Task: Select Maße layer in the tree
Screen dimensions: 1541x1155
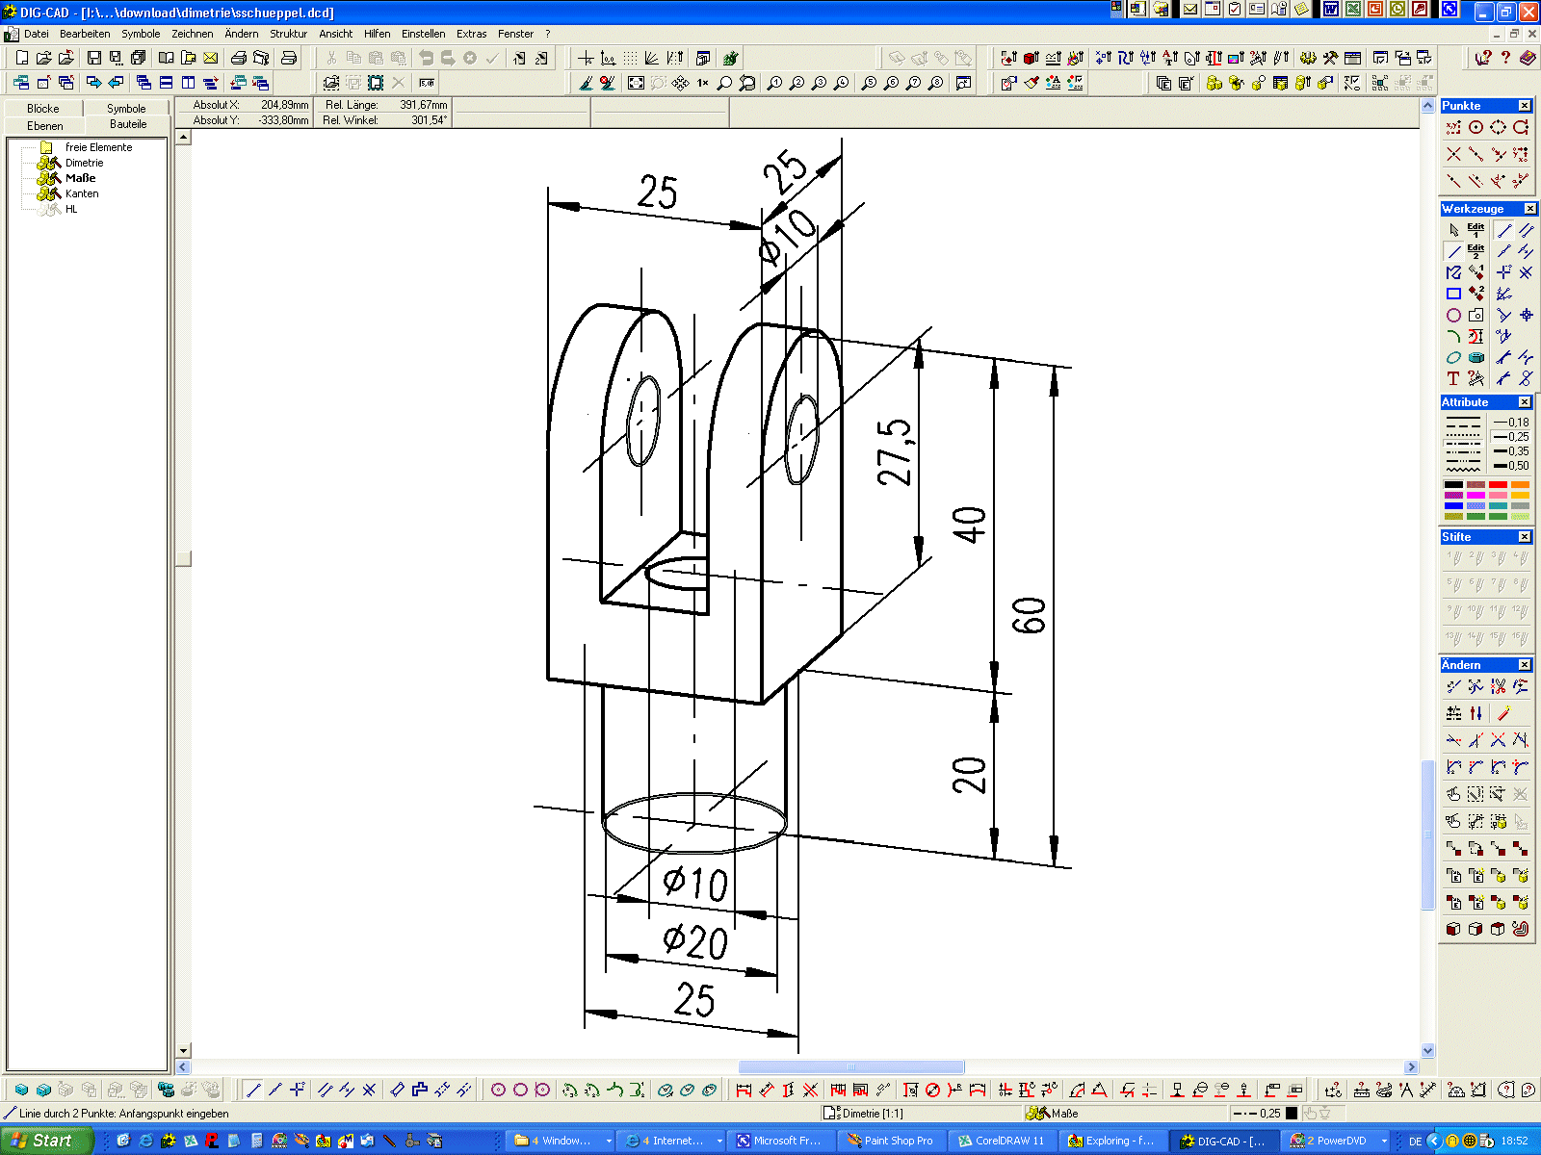Action: tap(81, 178)
